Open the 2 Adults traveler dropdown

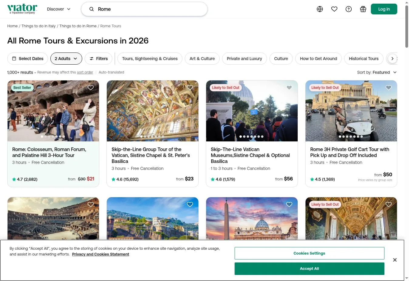pos(66,59)
